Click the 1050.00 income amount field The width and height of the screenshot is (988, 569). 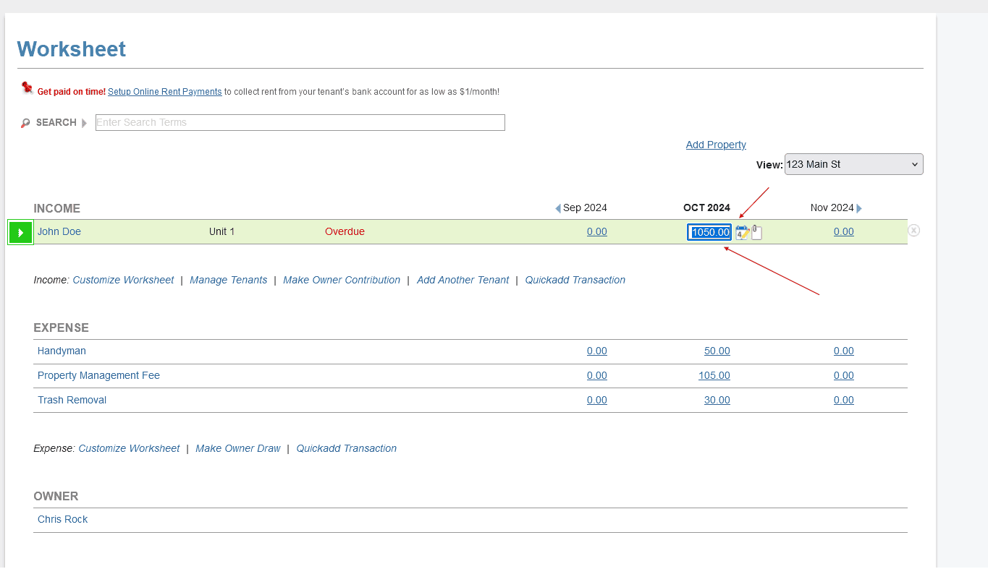pyautogui.click(x=709, y=232)
